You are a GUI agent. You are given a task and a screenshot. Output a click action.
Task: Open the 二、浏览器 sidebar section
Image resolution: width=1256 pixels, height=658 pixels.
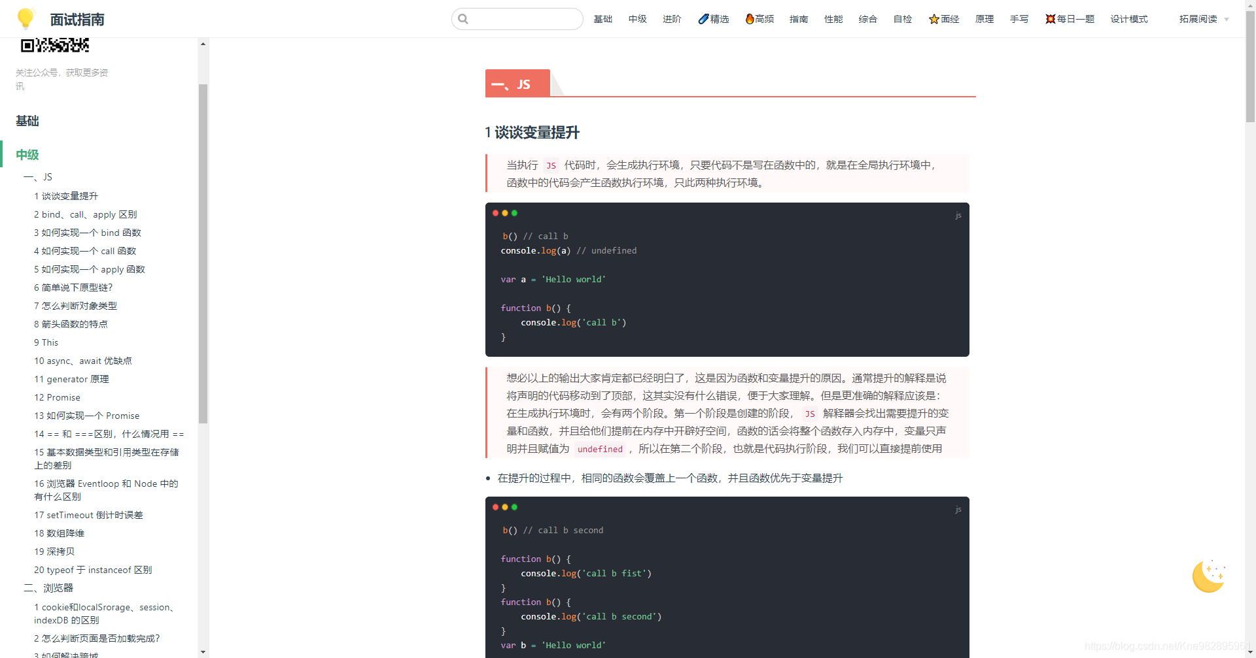point(49,588)
